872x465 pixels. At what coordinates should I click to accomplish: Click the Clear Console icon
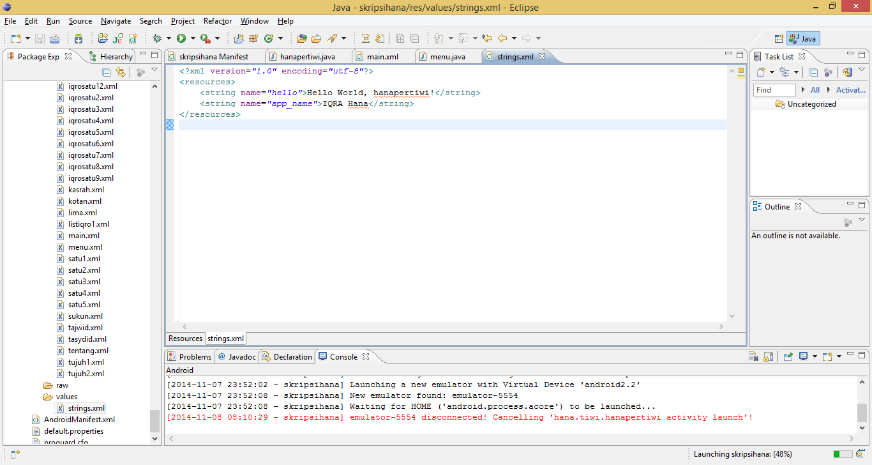pyautogui.click(x=753, y=356)
